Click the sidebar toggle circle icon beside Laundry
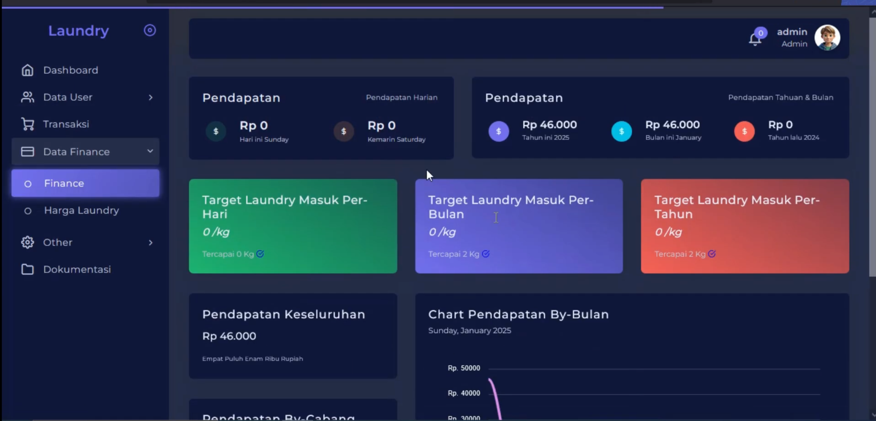Image resolution: width=876 pixels, height=421 pixels. pos(150,30)
